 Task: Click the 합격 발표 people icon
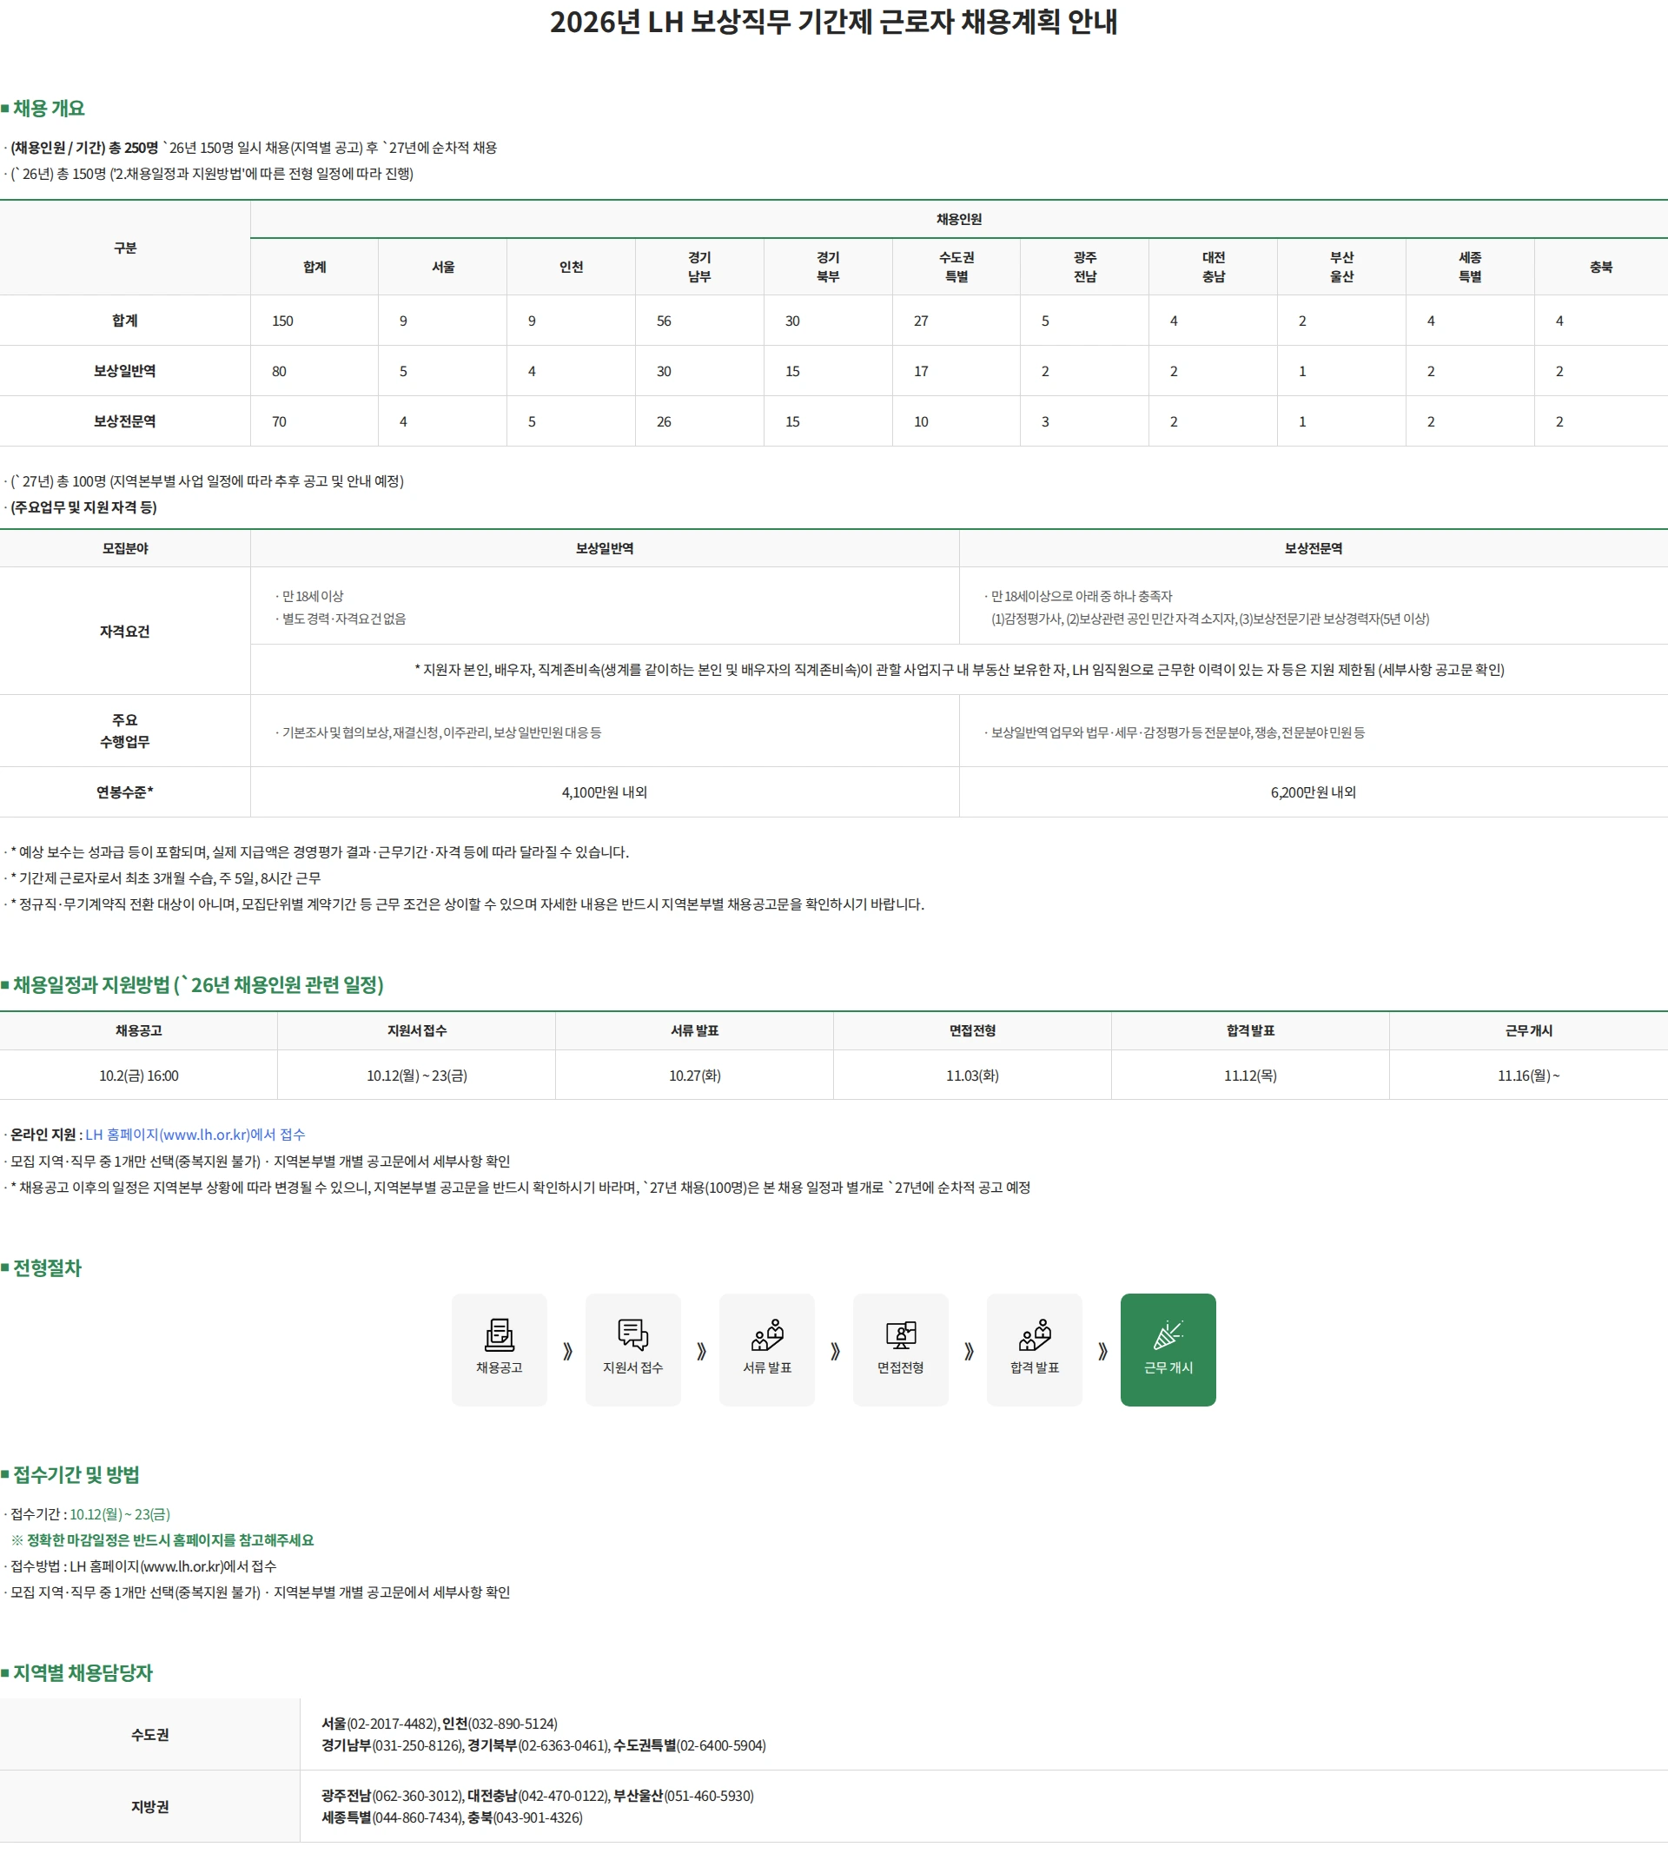(x=1035, y=1334)
